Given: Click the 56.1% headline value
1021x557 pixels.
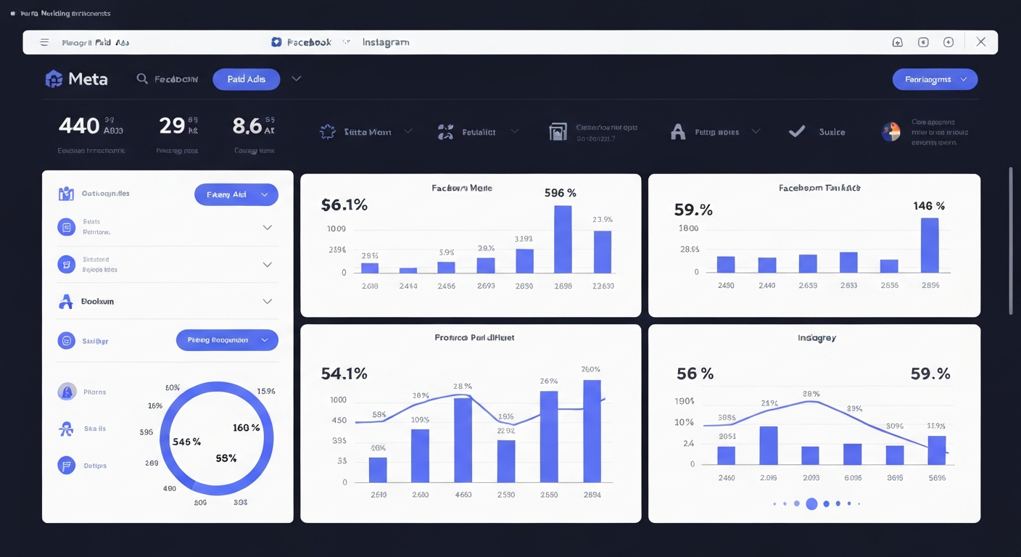Looking at the screenshot, I should [x=344, y=205].
